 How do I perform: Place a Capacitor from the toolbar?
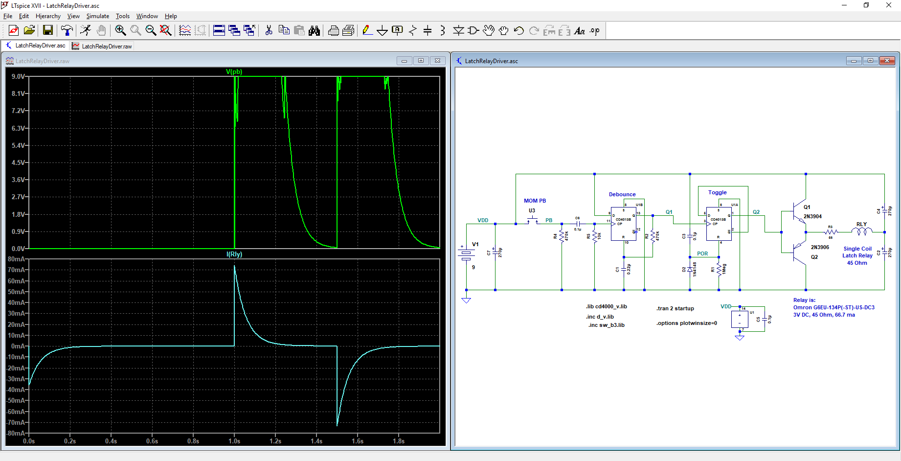428,31
